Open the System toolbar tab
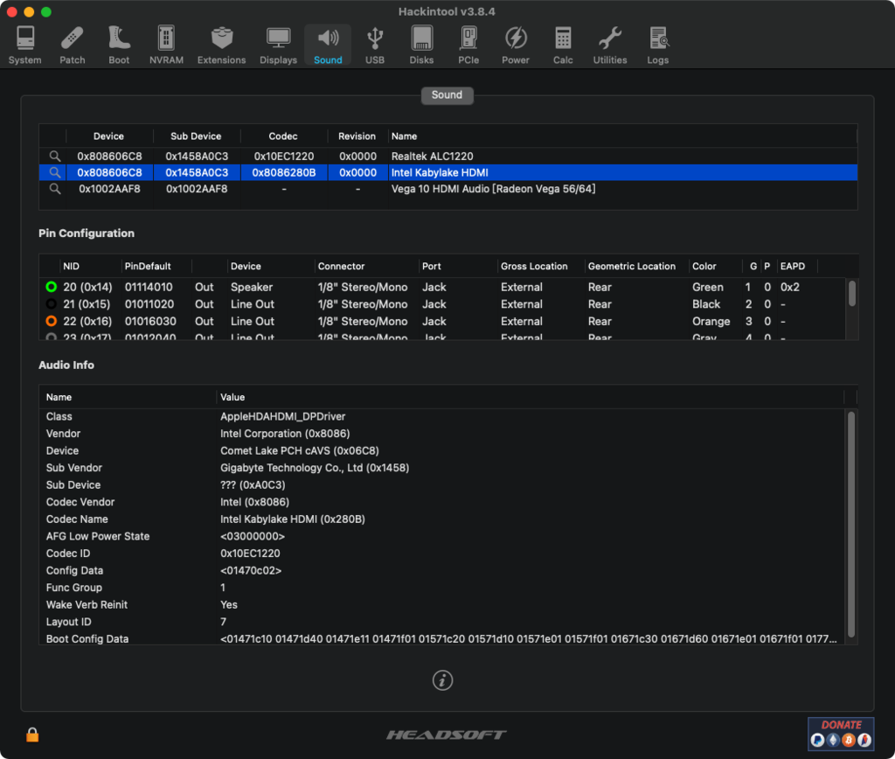 (24, 45)
